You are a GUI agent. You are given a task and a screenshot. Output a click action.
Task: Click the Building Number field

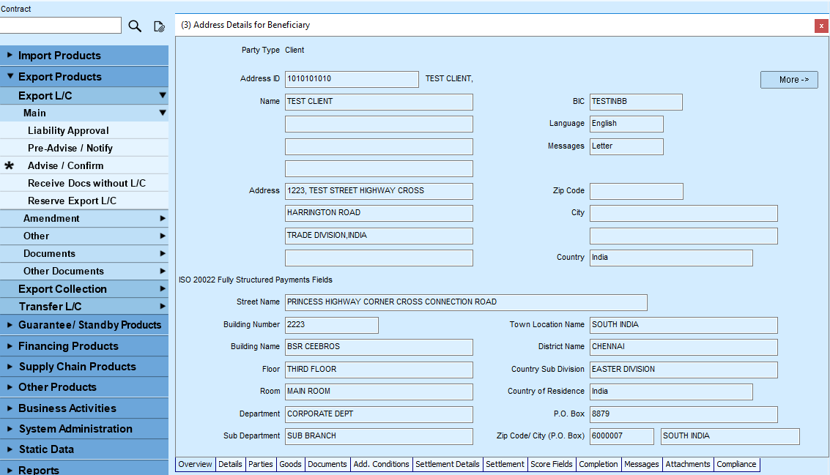(x=332, y=325)
